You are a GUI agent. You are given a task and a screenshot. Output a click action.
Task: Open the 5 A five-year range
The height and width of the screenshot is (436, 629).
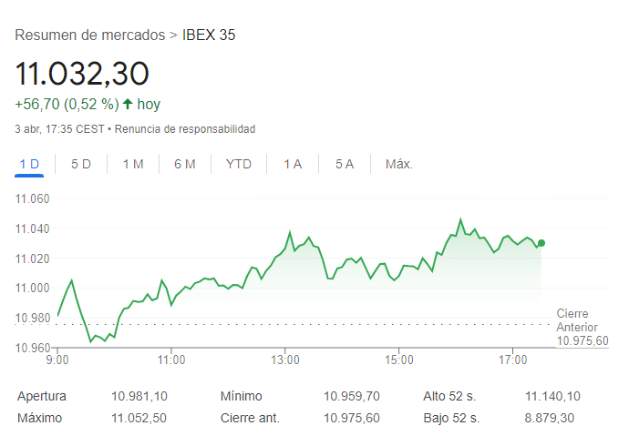(x=345, y=164)
